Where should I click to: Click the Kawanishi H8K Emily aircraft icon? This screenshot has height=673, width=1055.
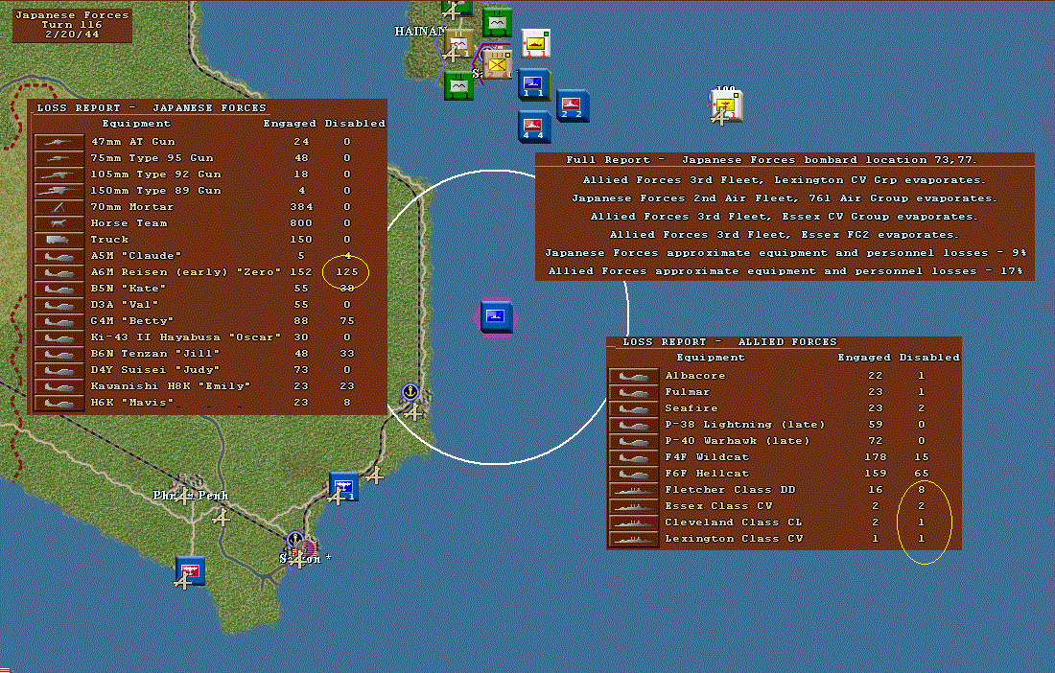point(59,386)
